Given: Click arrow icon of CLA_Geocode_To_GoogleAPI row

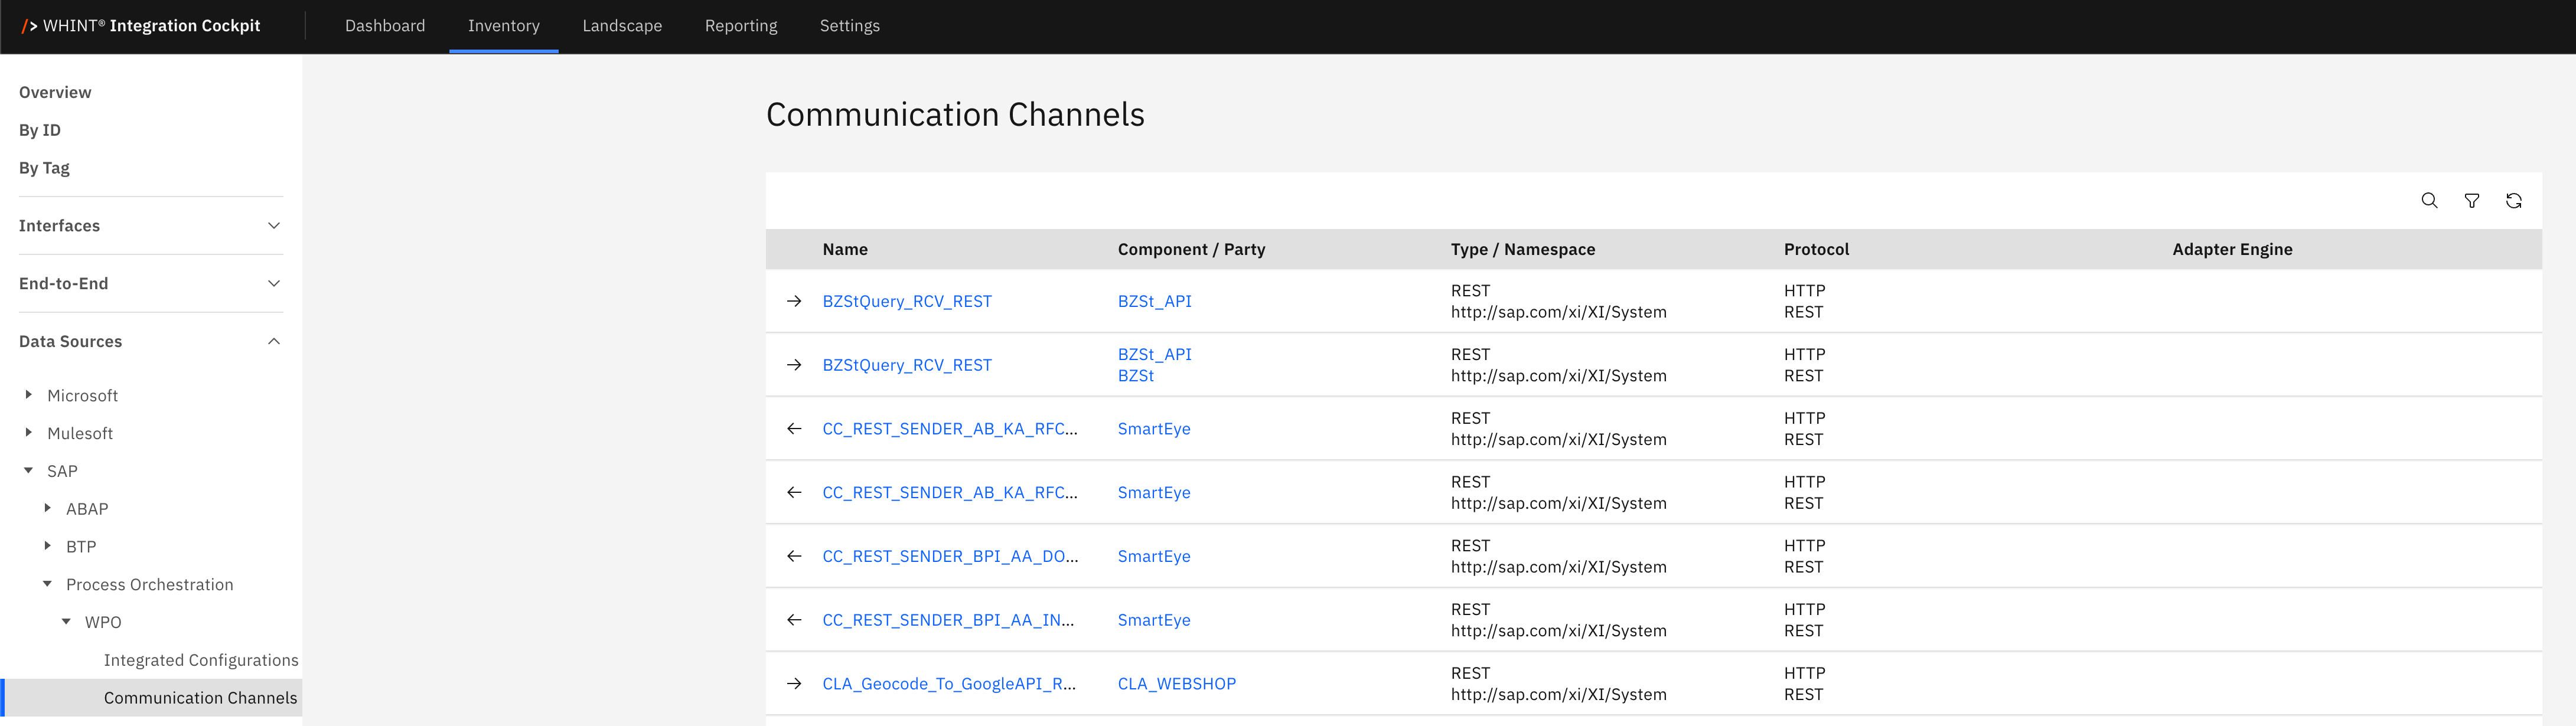Looking at the screenshot, I should [x=794, y=684].
